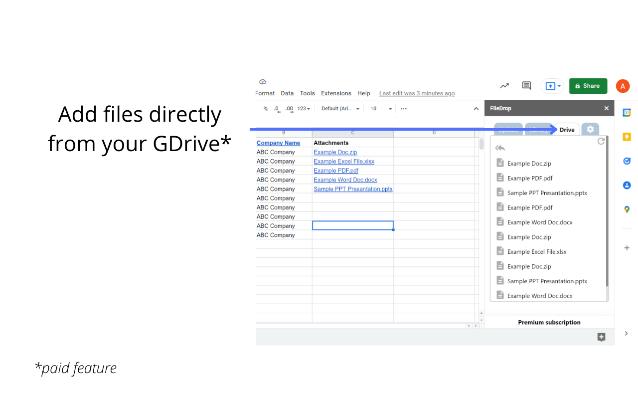Select the Drive tab in FileDrop
The height and width of the screenshot is (399, 638).
(x=567, y=130)
